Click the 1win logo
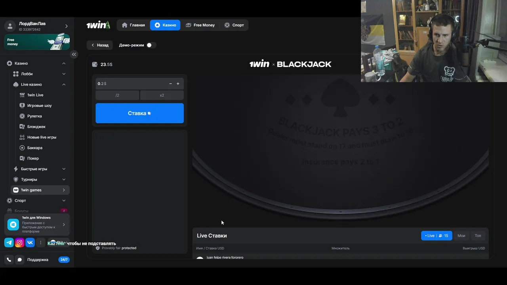This screenshot has height=285, width=507. click(98, 25)
